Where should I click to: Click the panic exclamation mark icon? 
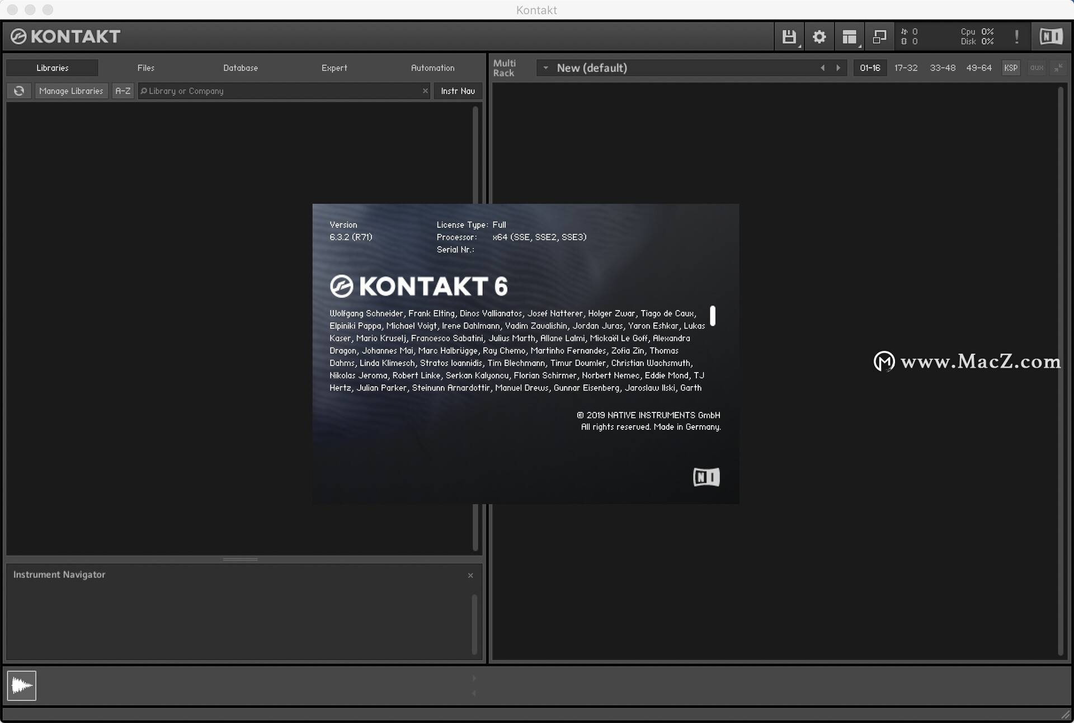[x=1016, y=37]
